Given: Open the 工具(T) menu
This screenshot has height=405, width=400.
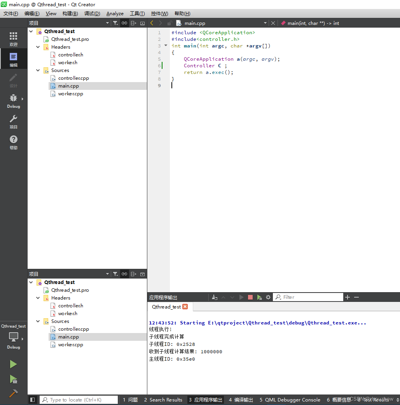Looking at the screenshot, I should 137,13.
